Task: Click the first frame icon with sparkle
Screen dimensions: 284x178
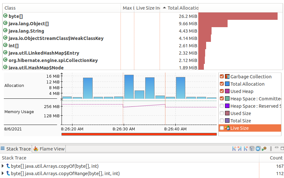Action: pyautogui.click(x=234, y=149)
